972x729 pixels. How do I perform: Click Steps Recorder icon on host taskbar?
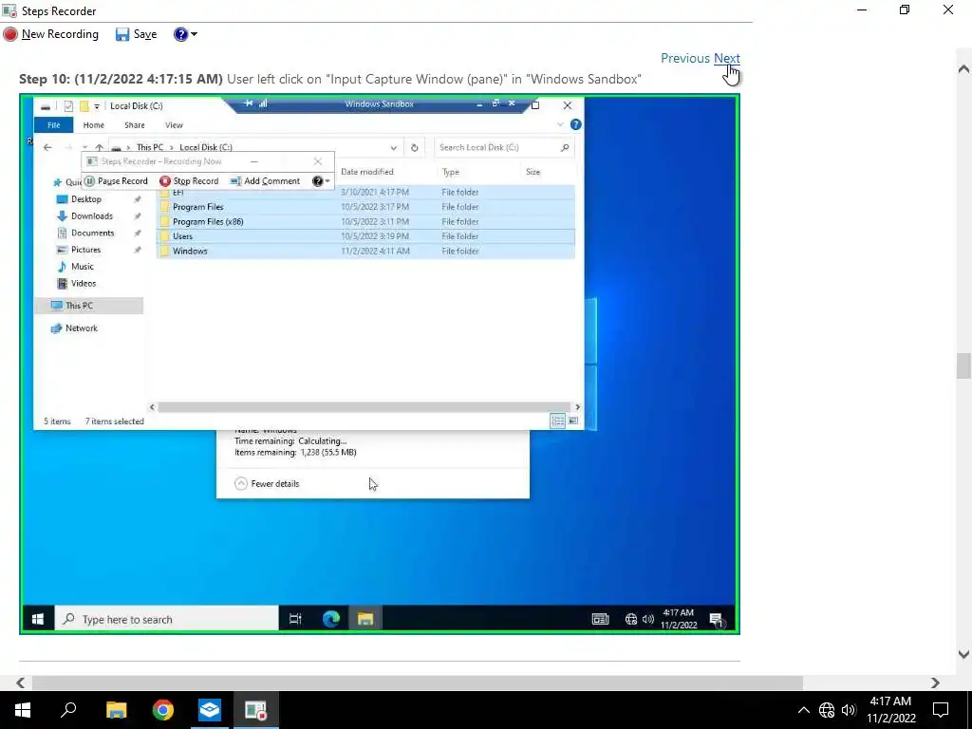(256, 710)
